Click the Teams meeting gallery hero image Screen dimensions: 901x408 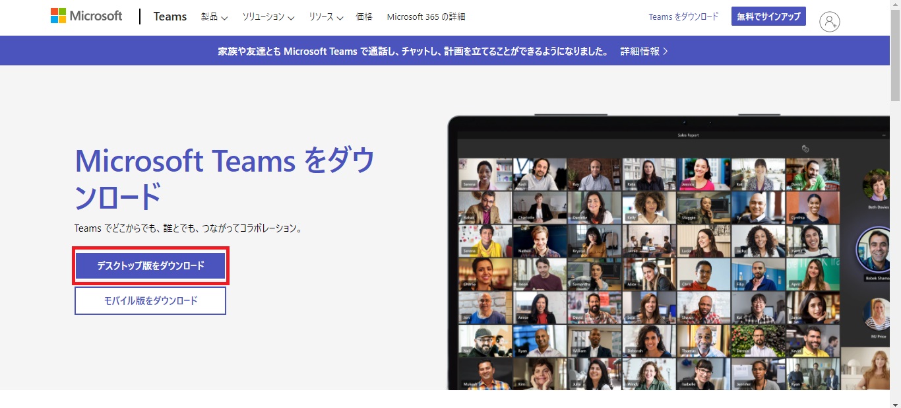pyautogui.click(x=668, y=252)
